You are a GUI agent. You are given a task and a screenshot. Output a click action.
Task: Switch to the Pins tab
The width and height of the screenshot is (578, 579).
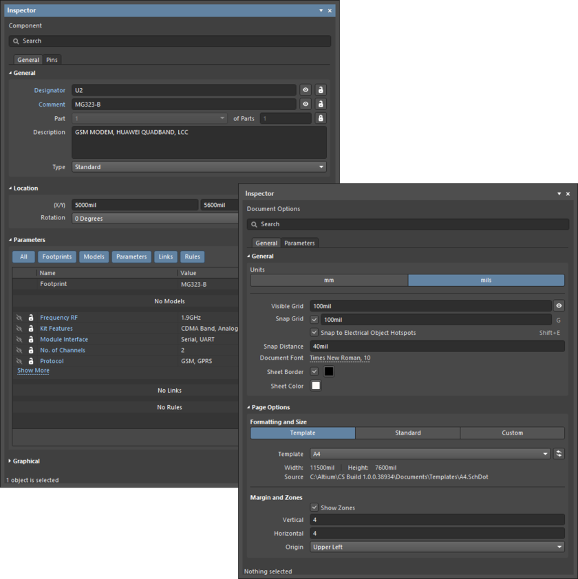point(52,60)
